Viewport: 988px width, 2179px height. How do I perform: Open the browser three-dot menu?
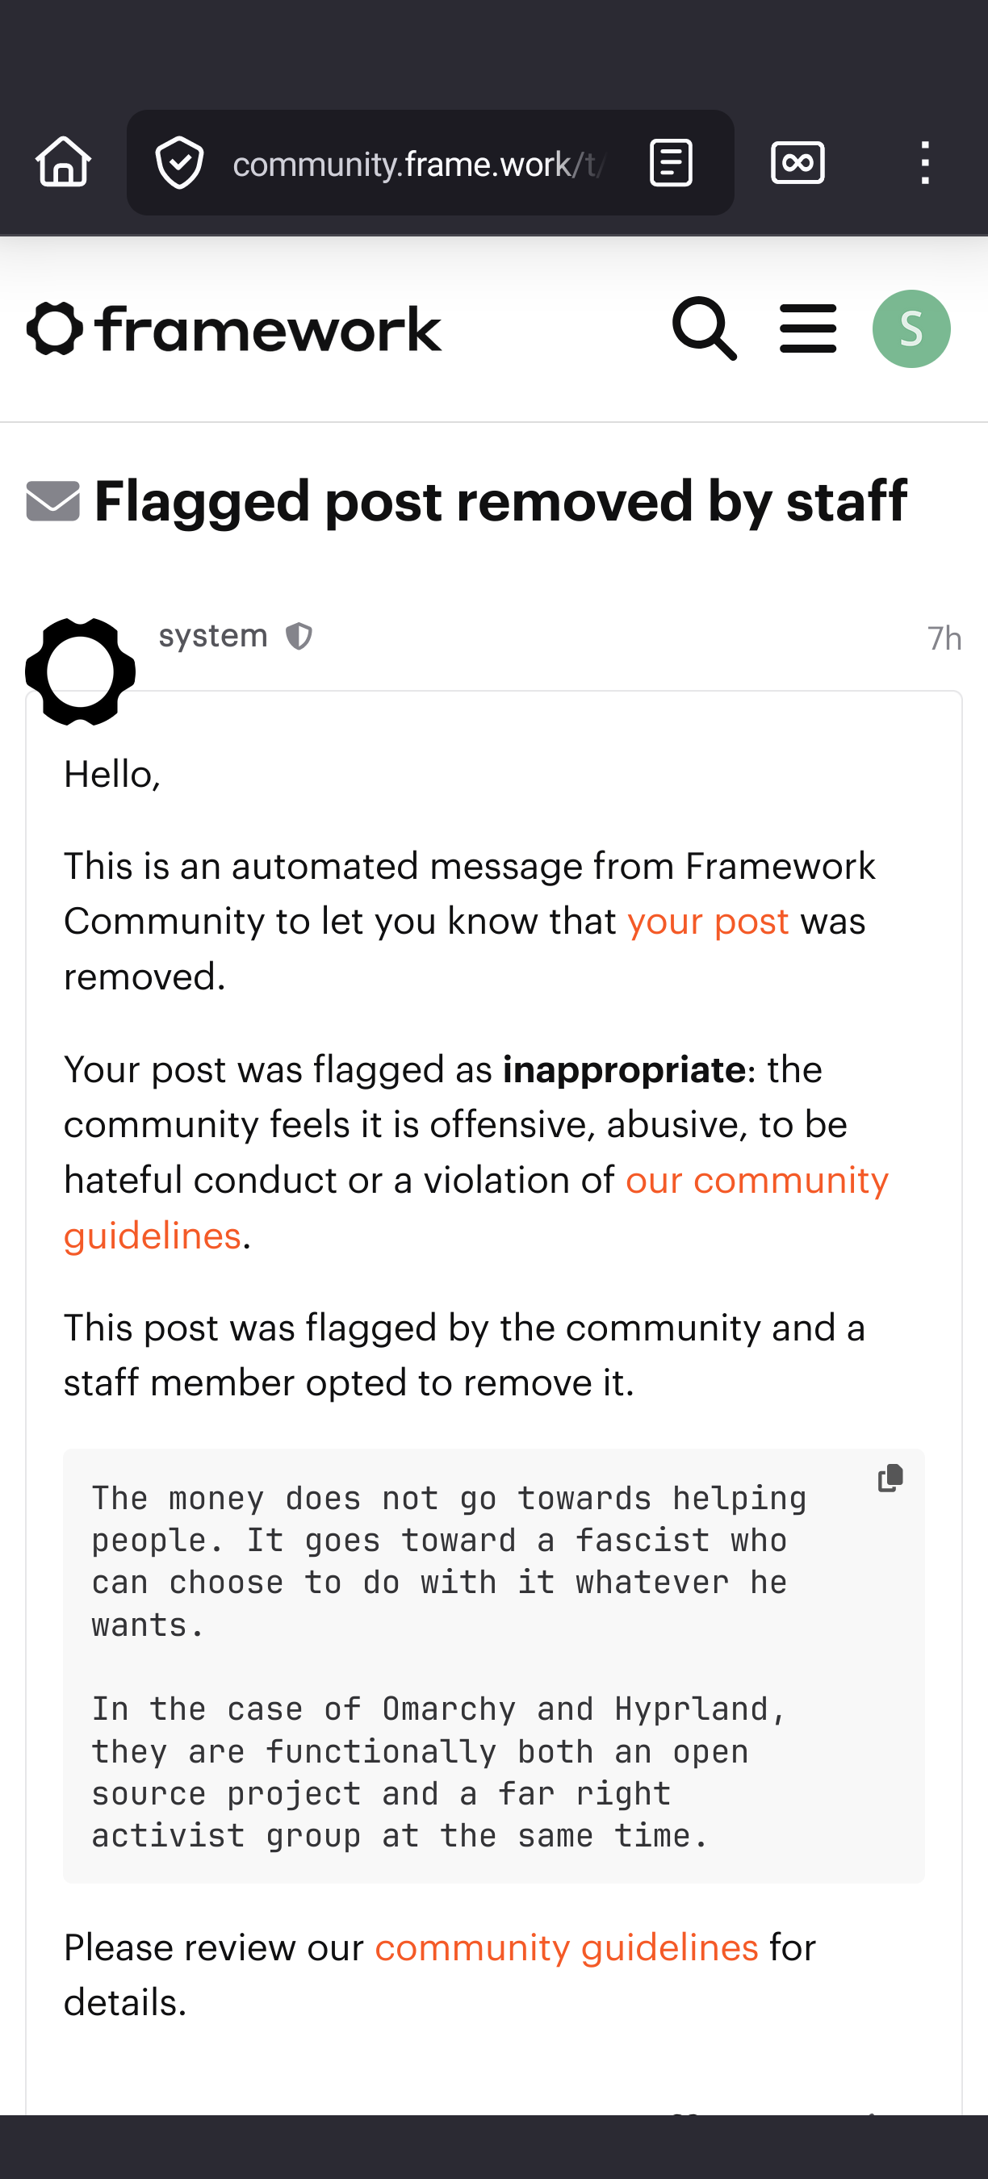925,162
